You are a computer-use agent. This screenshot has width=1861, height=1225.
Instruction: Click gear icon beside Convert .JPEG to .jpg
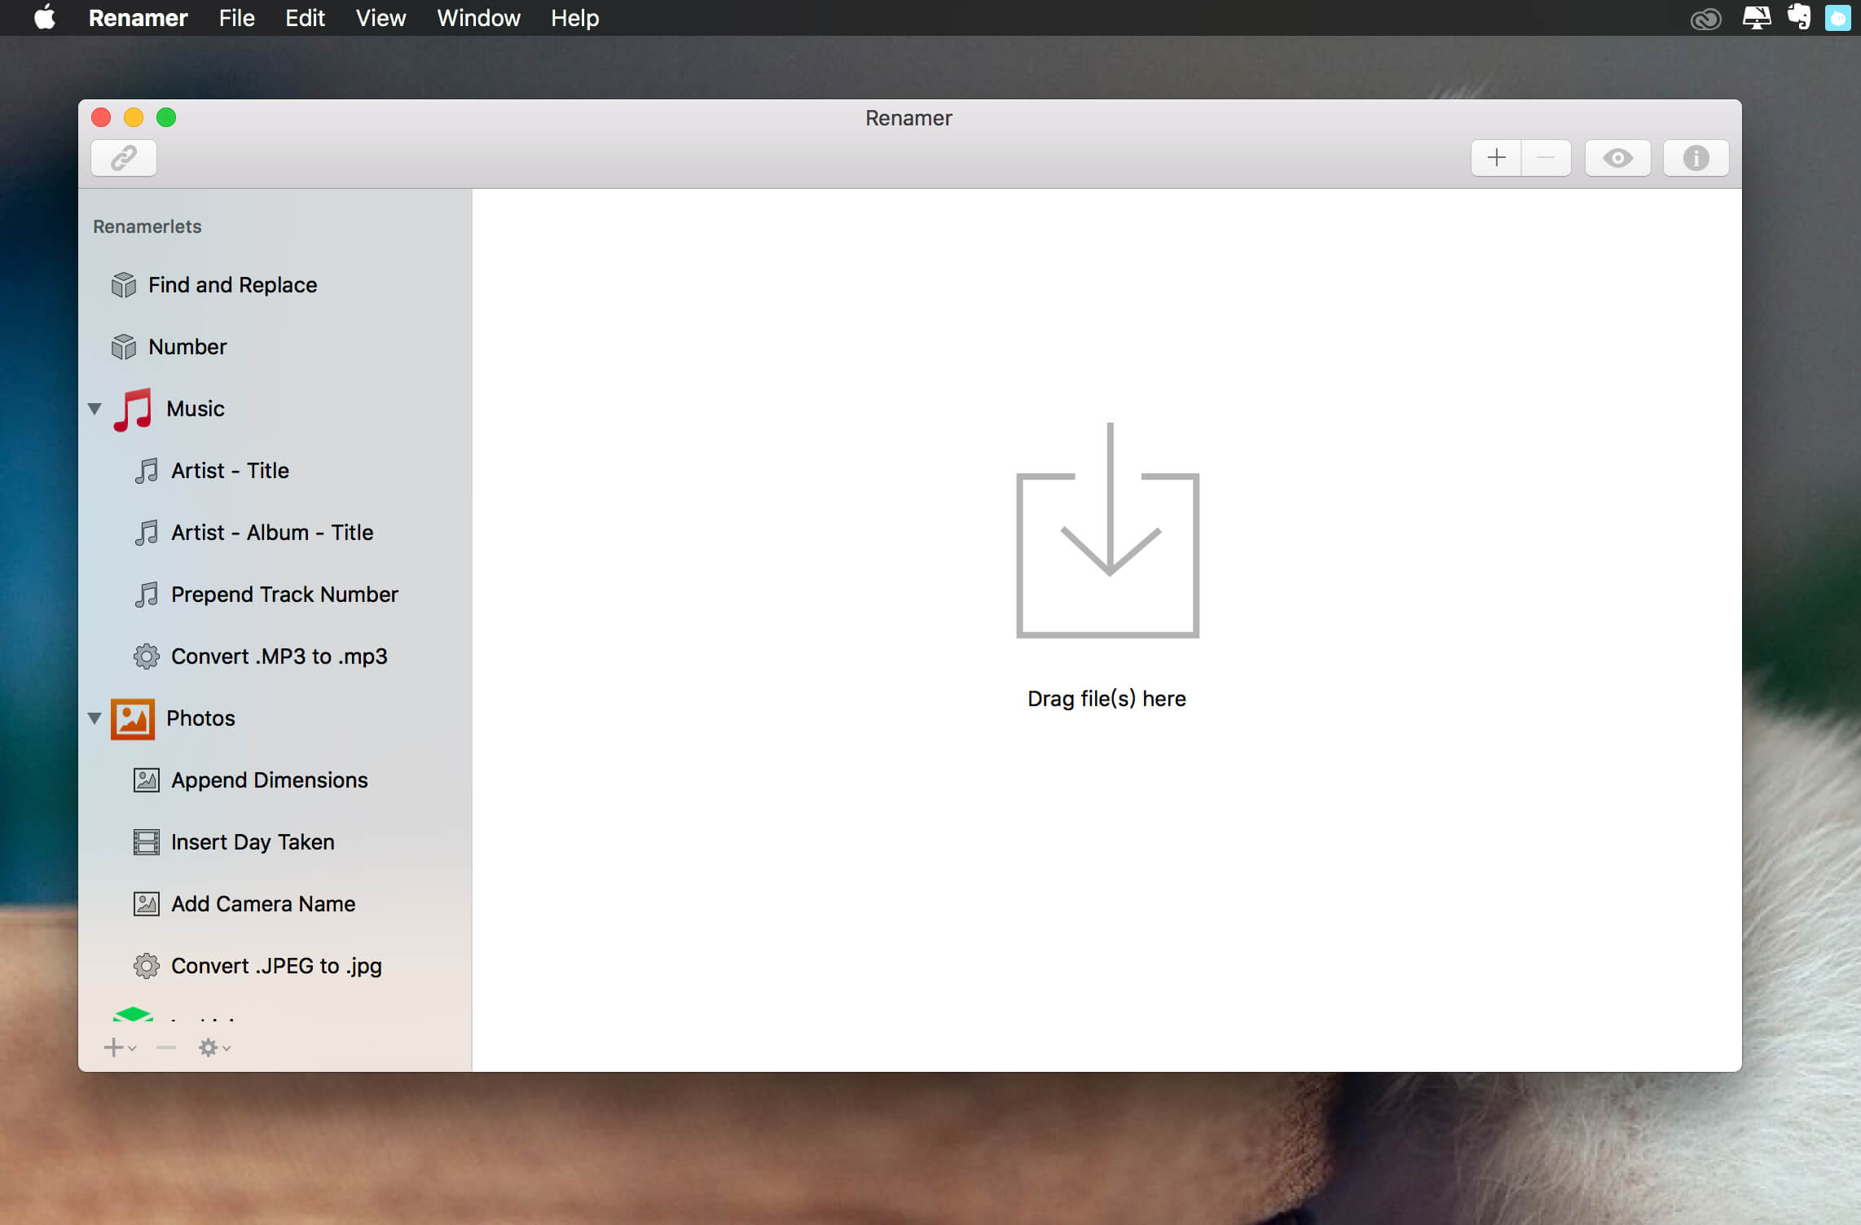(x=147, y=966)
